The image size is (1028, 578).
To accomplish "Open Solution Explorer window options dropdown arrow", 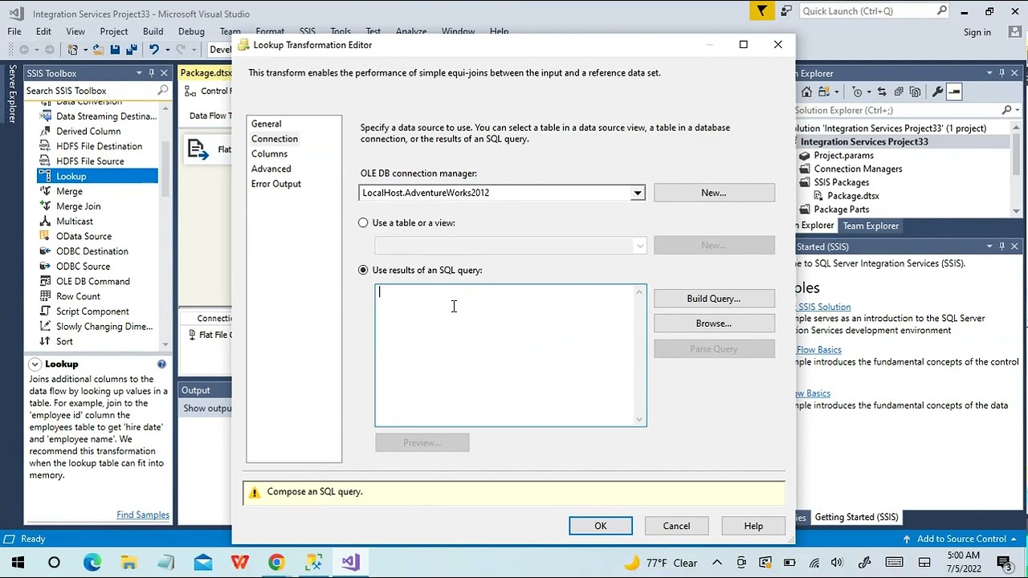I will coord(989,73).
